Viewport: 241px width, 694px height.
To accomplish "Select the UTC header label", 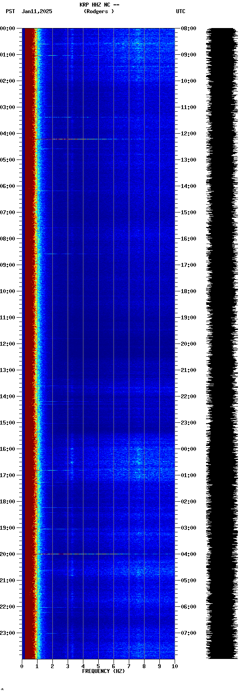I will click(x=180, y=11).
